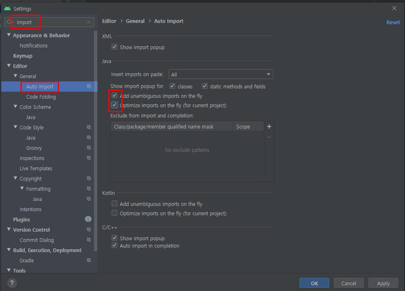Collapse the Version Control tree node
405x291 pixels.
(x=9, y=229)
